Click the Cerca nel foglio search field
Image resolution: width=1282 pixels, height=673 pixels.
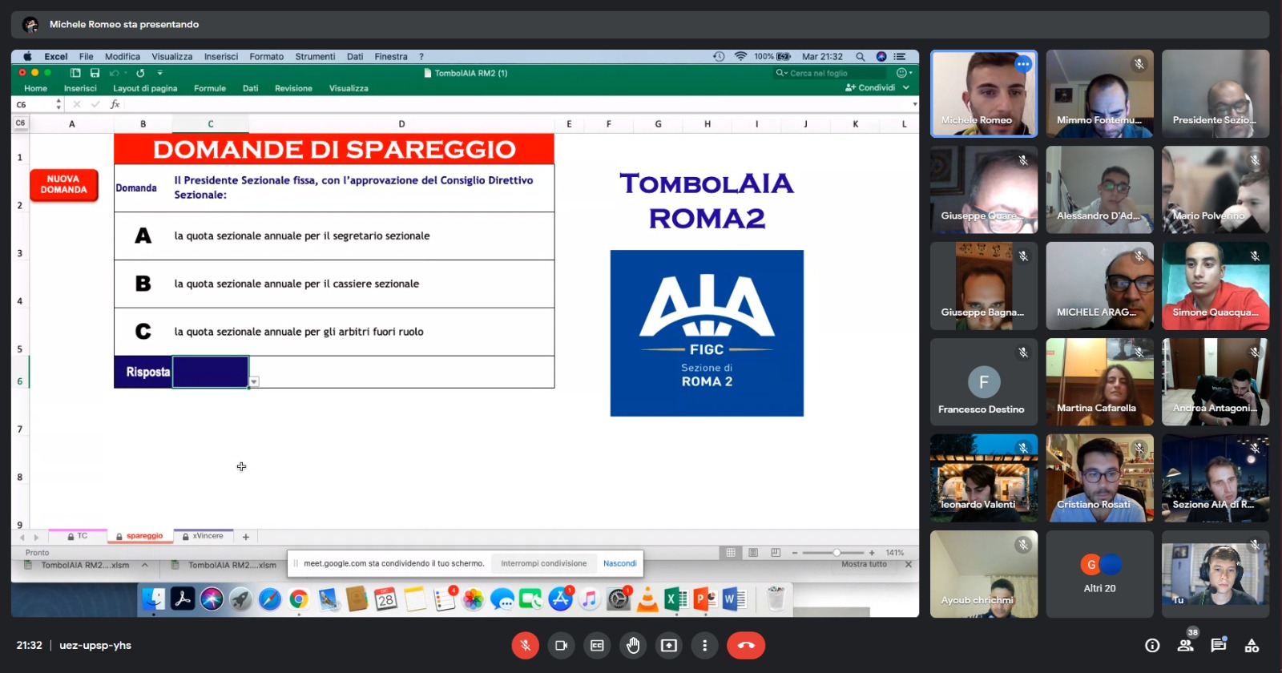[830, 73]
